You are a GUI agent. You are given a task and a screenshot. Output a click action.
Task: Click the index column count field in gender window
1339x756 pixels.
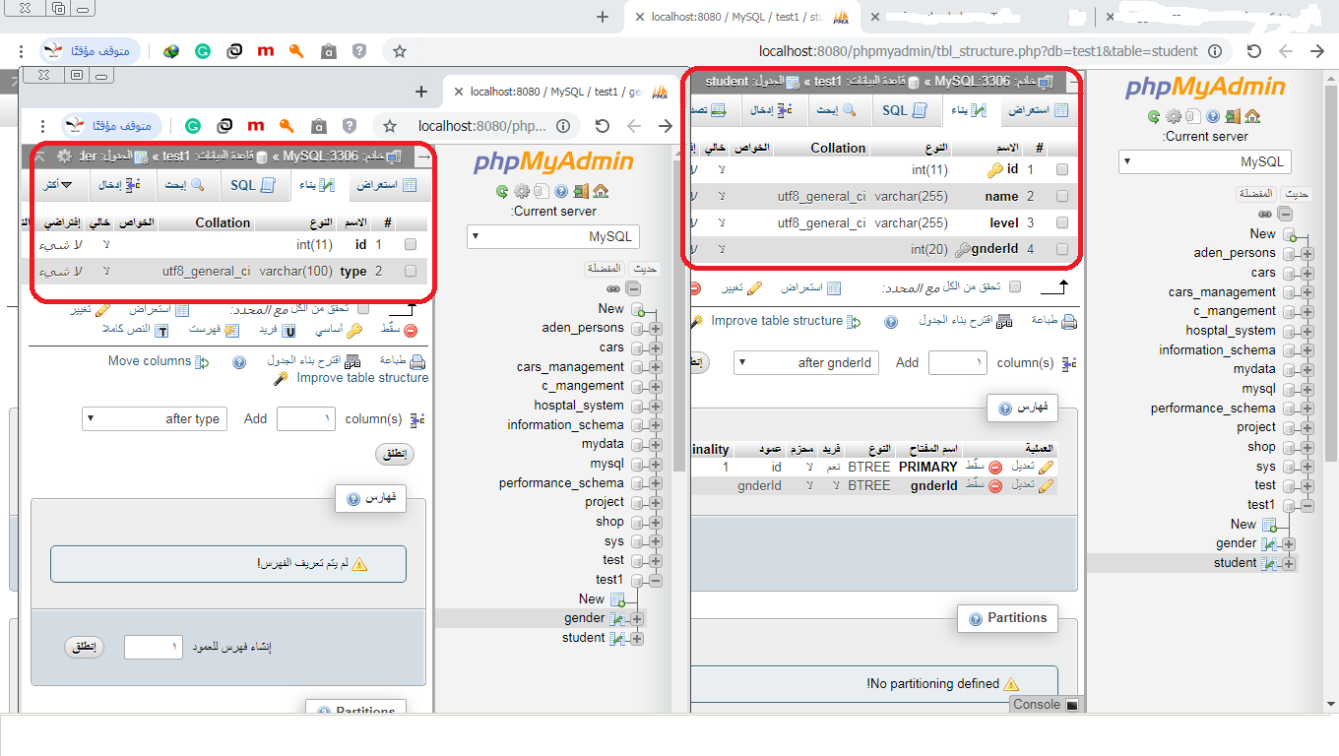[153, 647]
